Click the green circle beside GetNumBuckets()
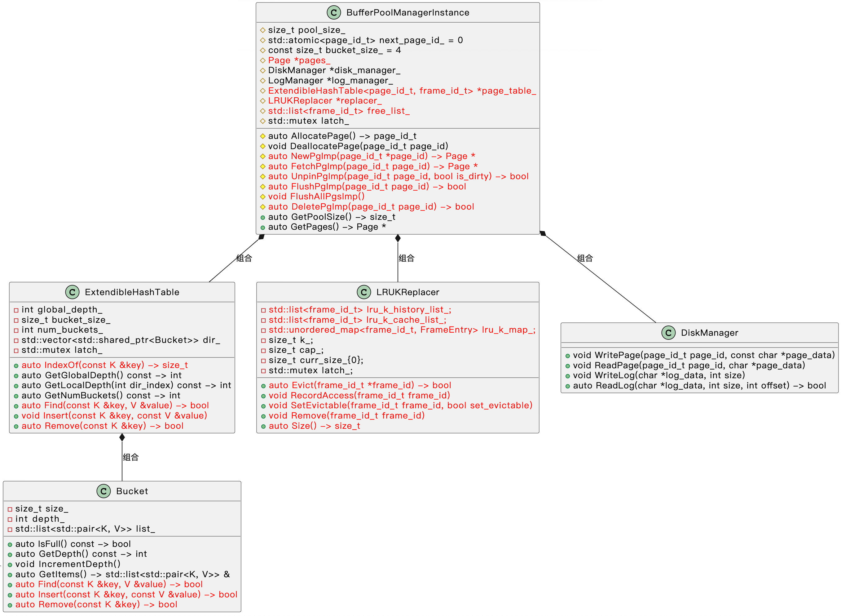841x616 pixels. (16, 396)
